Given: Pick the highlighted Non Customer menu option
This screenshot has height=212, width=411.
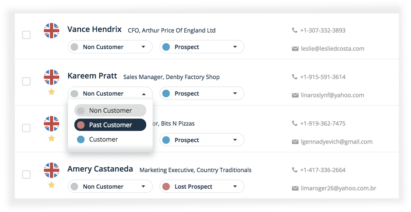Looking at the screenshot, I should click(110, 110).
